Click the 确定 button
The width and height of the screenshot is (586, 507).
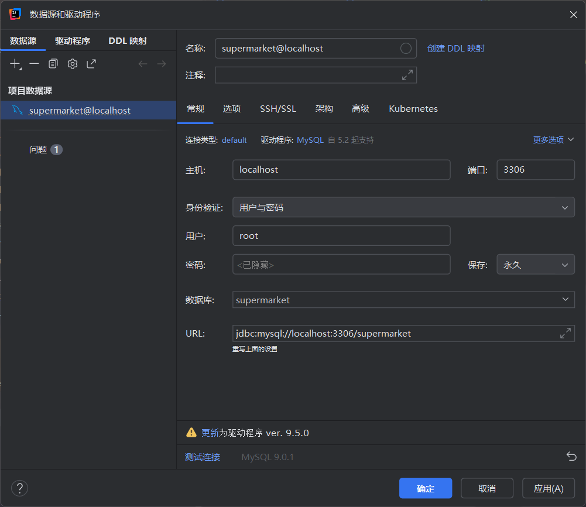coord(425,488)
